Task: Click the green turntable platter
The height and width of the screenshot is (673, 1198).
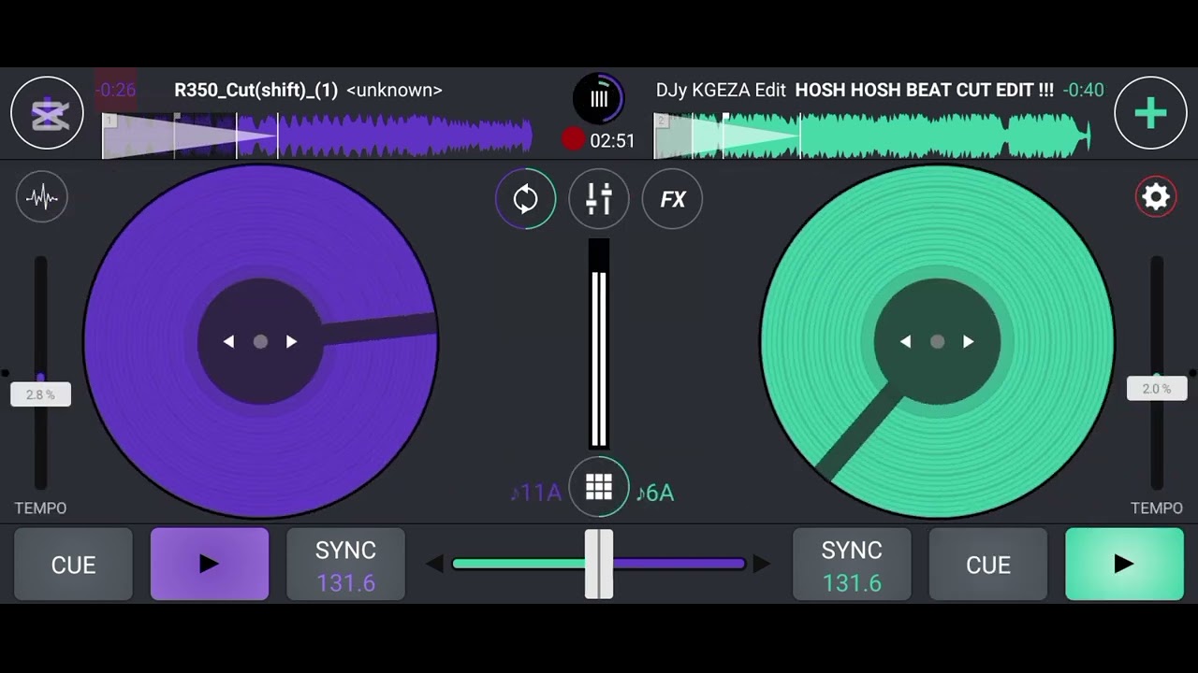Action: pyautogui.click(x=937, y=341)
